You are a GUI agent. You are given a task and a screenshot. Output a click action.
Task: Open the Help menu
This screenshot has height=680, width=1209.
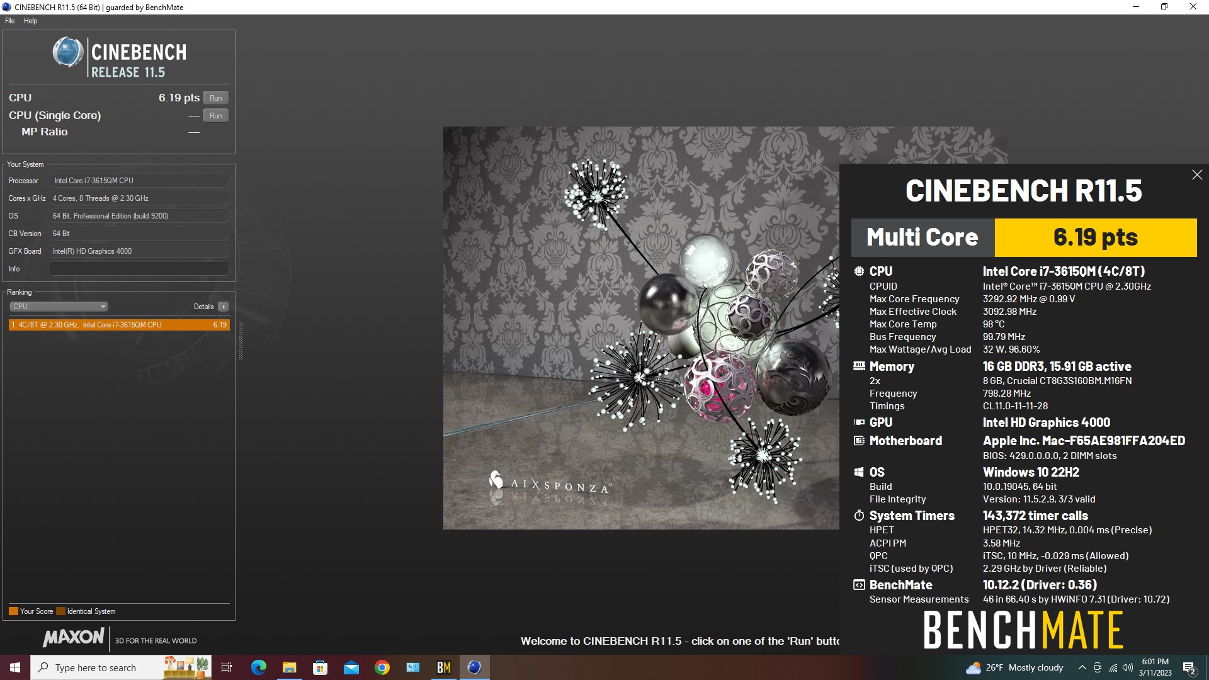[30, 21]
